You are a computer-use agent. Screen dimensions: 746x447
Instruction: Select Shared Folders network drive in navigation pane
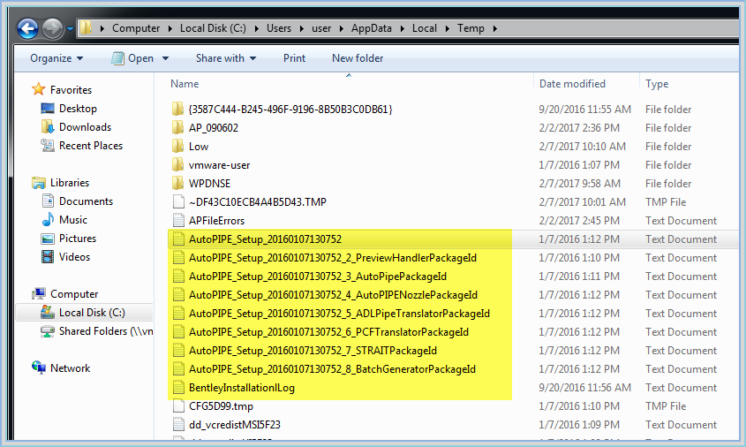coord(106,331)
